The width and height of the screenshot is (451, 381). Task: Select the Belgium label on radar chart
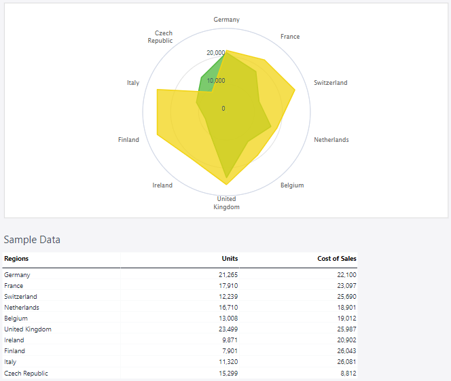tap(292, 185)
